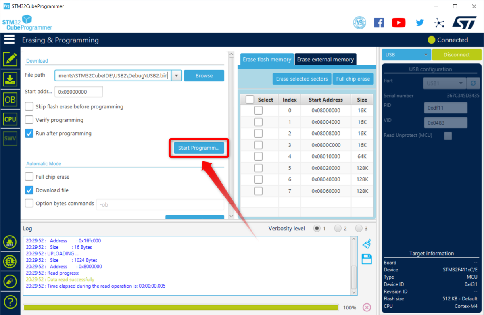Open Memory & File editing pencil icon
Image resolution: width=484 pixels, height=315 pixels.
click(10, 59)
